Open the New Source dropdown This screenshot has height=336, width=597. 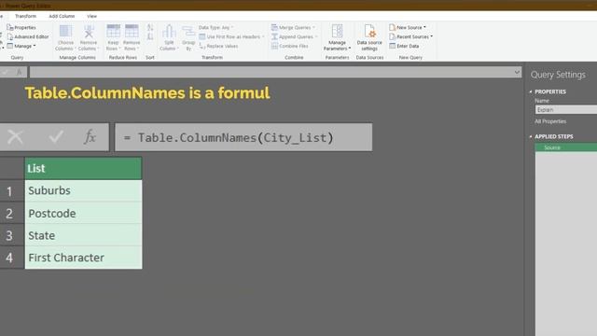point(408,27)
